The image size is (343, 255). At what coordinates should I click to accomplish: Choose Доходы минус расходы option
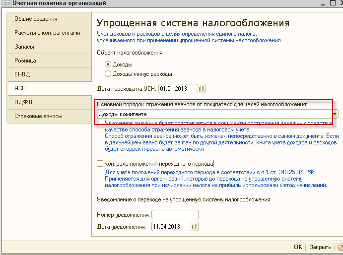click(x=108, y=74)
